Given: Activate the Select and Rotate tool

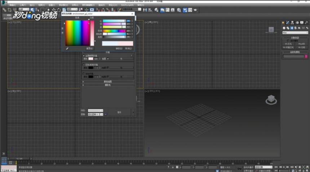Looking at the screenshot, I should 59,10.
